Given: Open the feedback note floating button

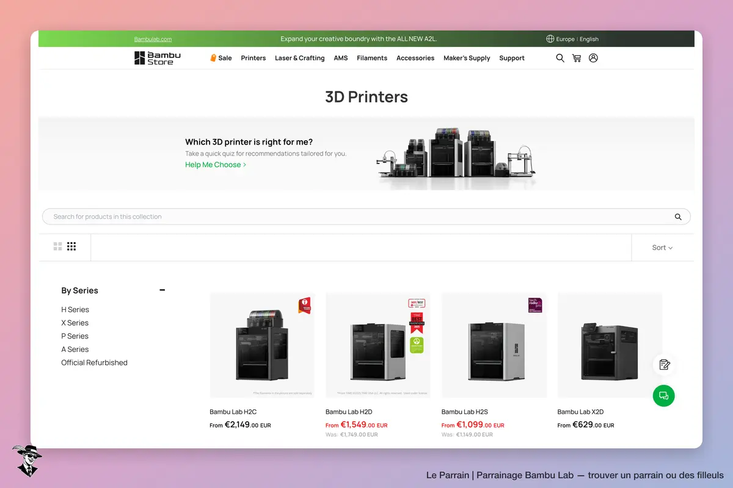Looking at the screenshot, I should (x=664, y=365).
